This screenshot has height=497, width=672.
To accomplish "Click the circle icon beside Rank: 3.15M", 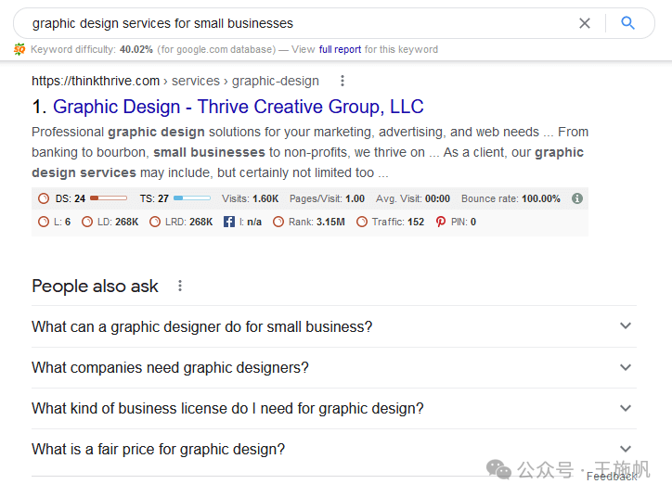I will pos(278,222).
